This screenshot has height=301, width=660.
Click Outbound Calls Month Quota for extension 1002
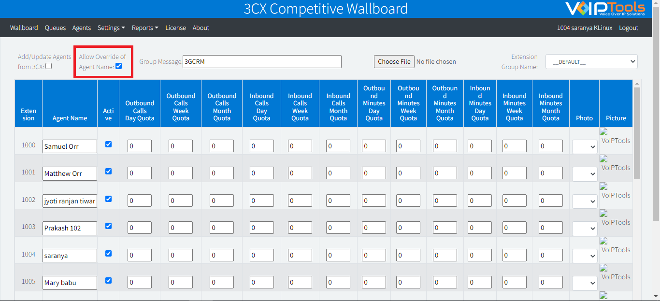pos(222,201)
